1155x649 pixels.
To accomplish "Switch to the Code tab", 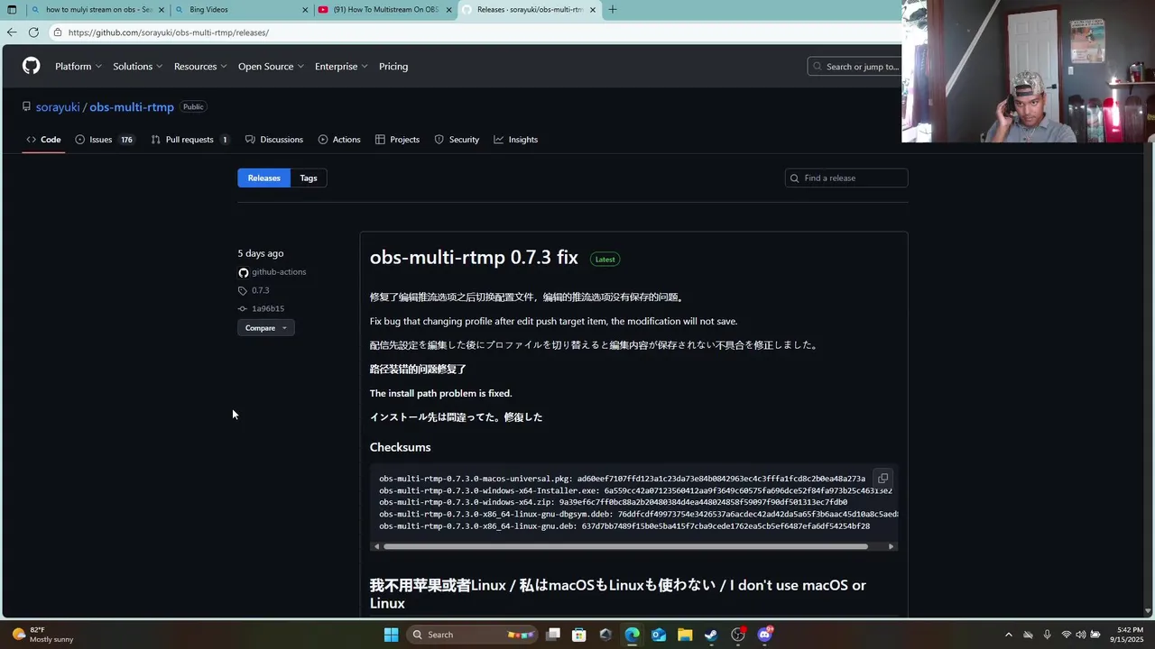I will point(43,140).
